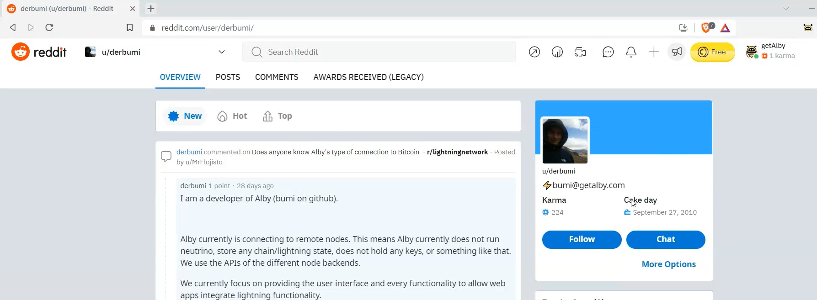Open the post about Alby's connection type
This screenshot has height=300, width=817.
(x=336, y=152)
